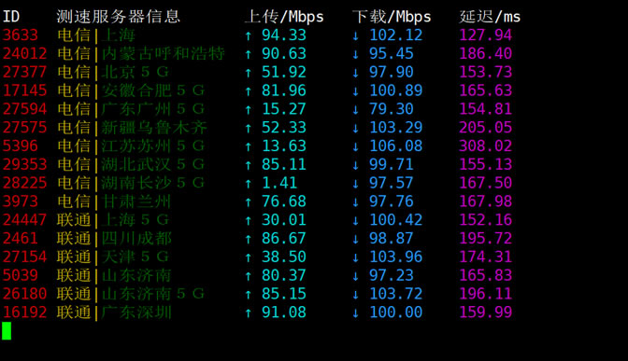Viewport: 628px width, 361px height.
Task: Click the 联通 广东深圳 server name
Action: 114,312
